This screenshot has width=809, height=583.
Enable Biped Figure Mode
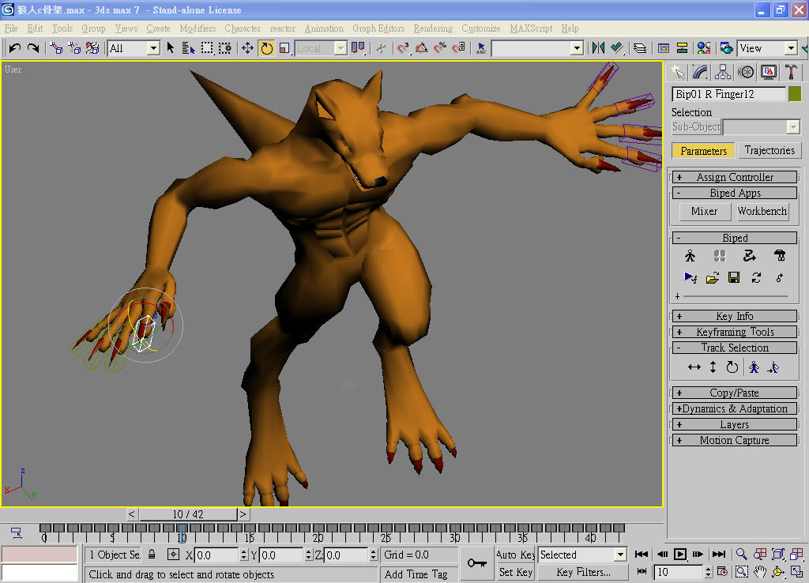point(690,256)
